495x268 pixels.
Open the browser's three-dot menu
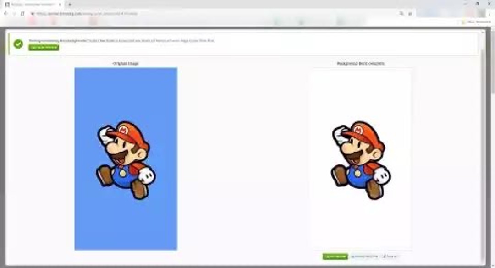490,14
